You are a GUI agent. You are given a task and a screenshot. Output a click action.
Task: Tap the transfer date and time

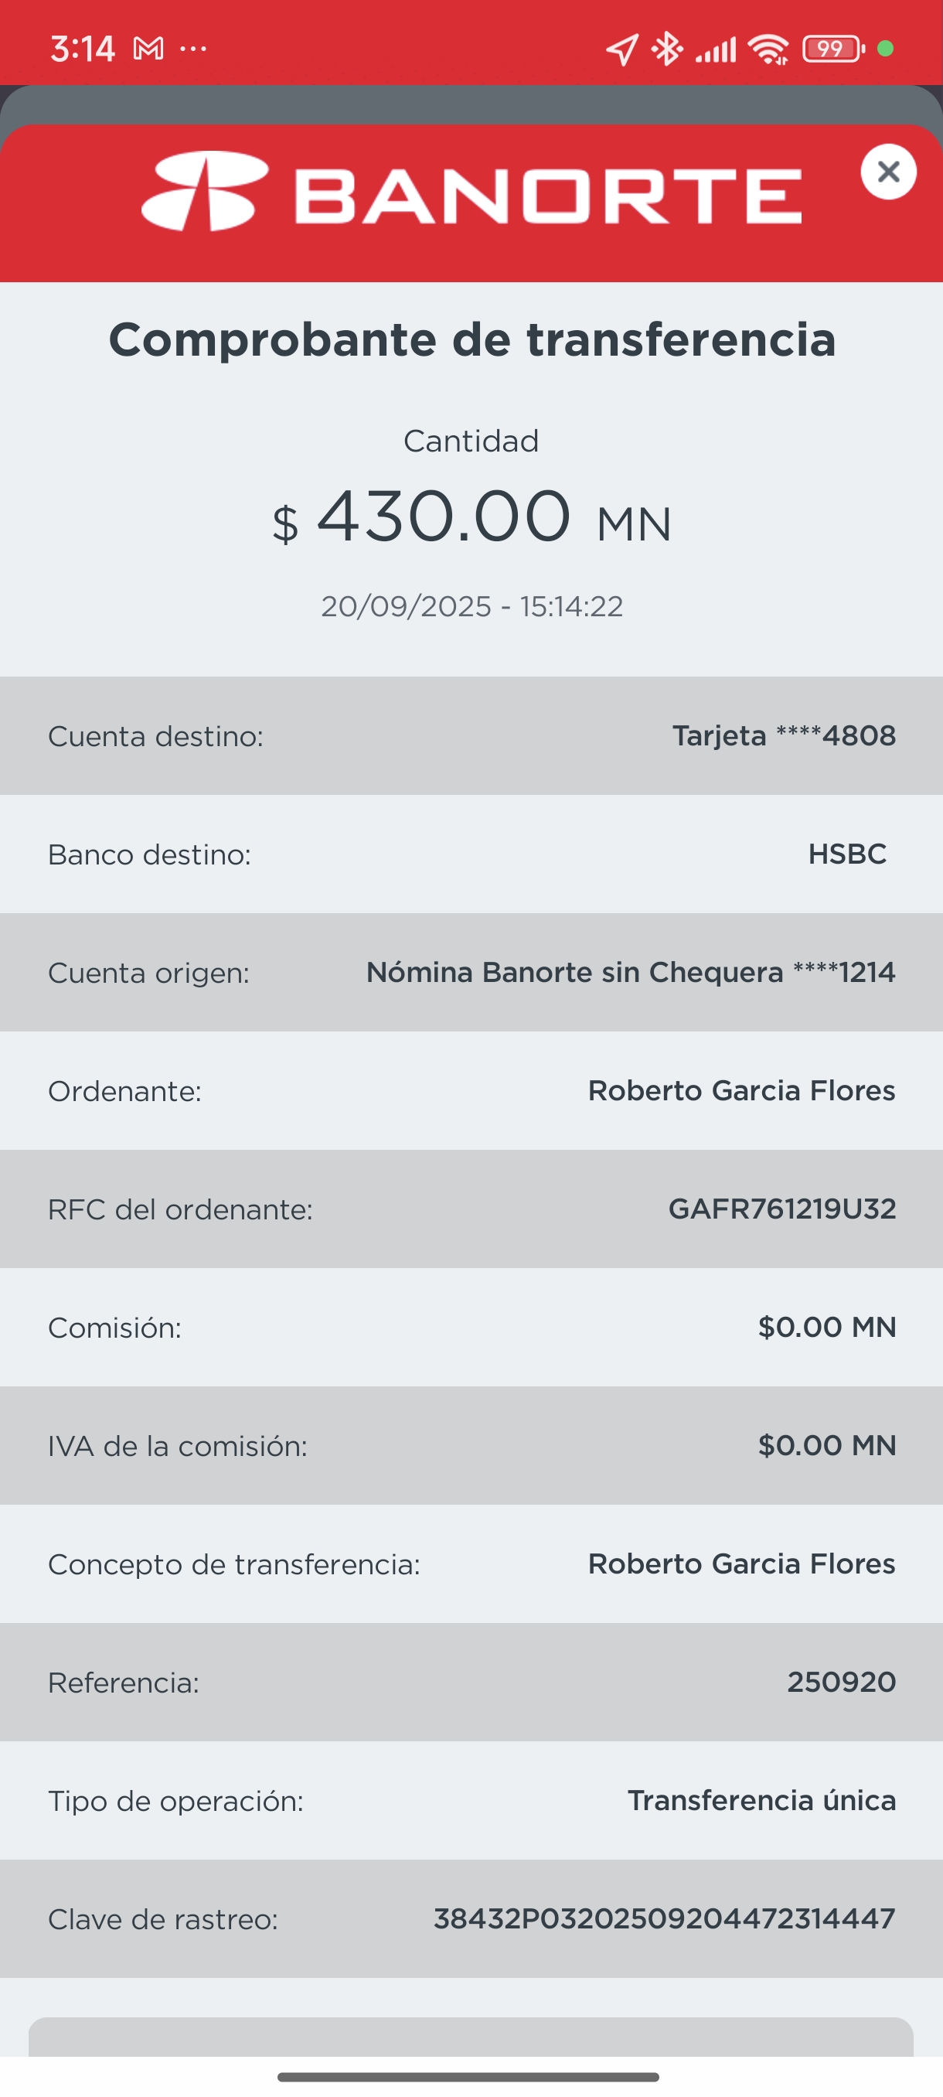(x=471, y=606)
